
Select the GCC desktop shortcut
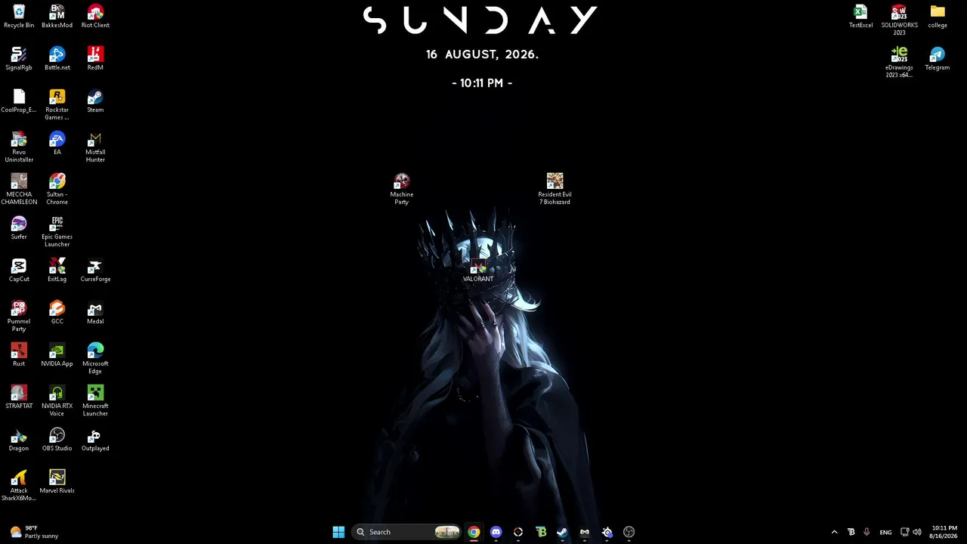tap(57, 313)
